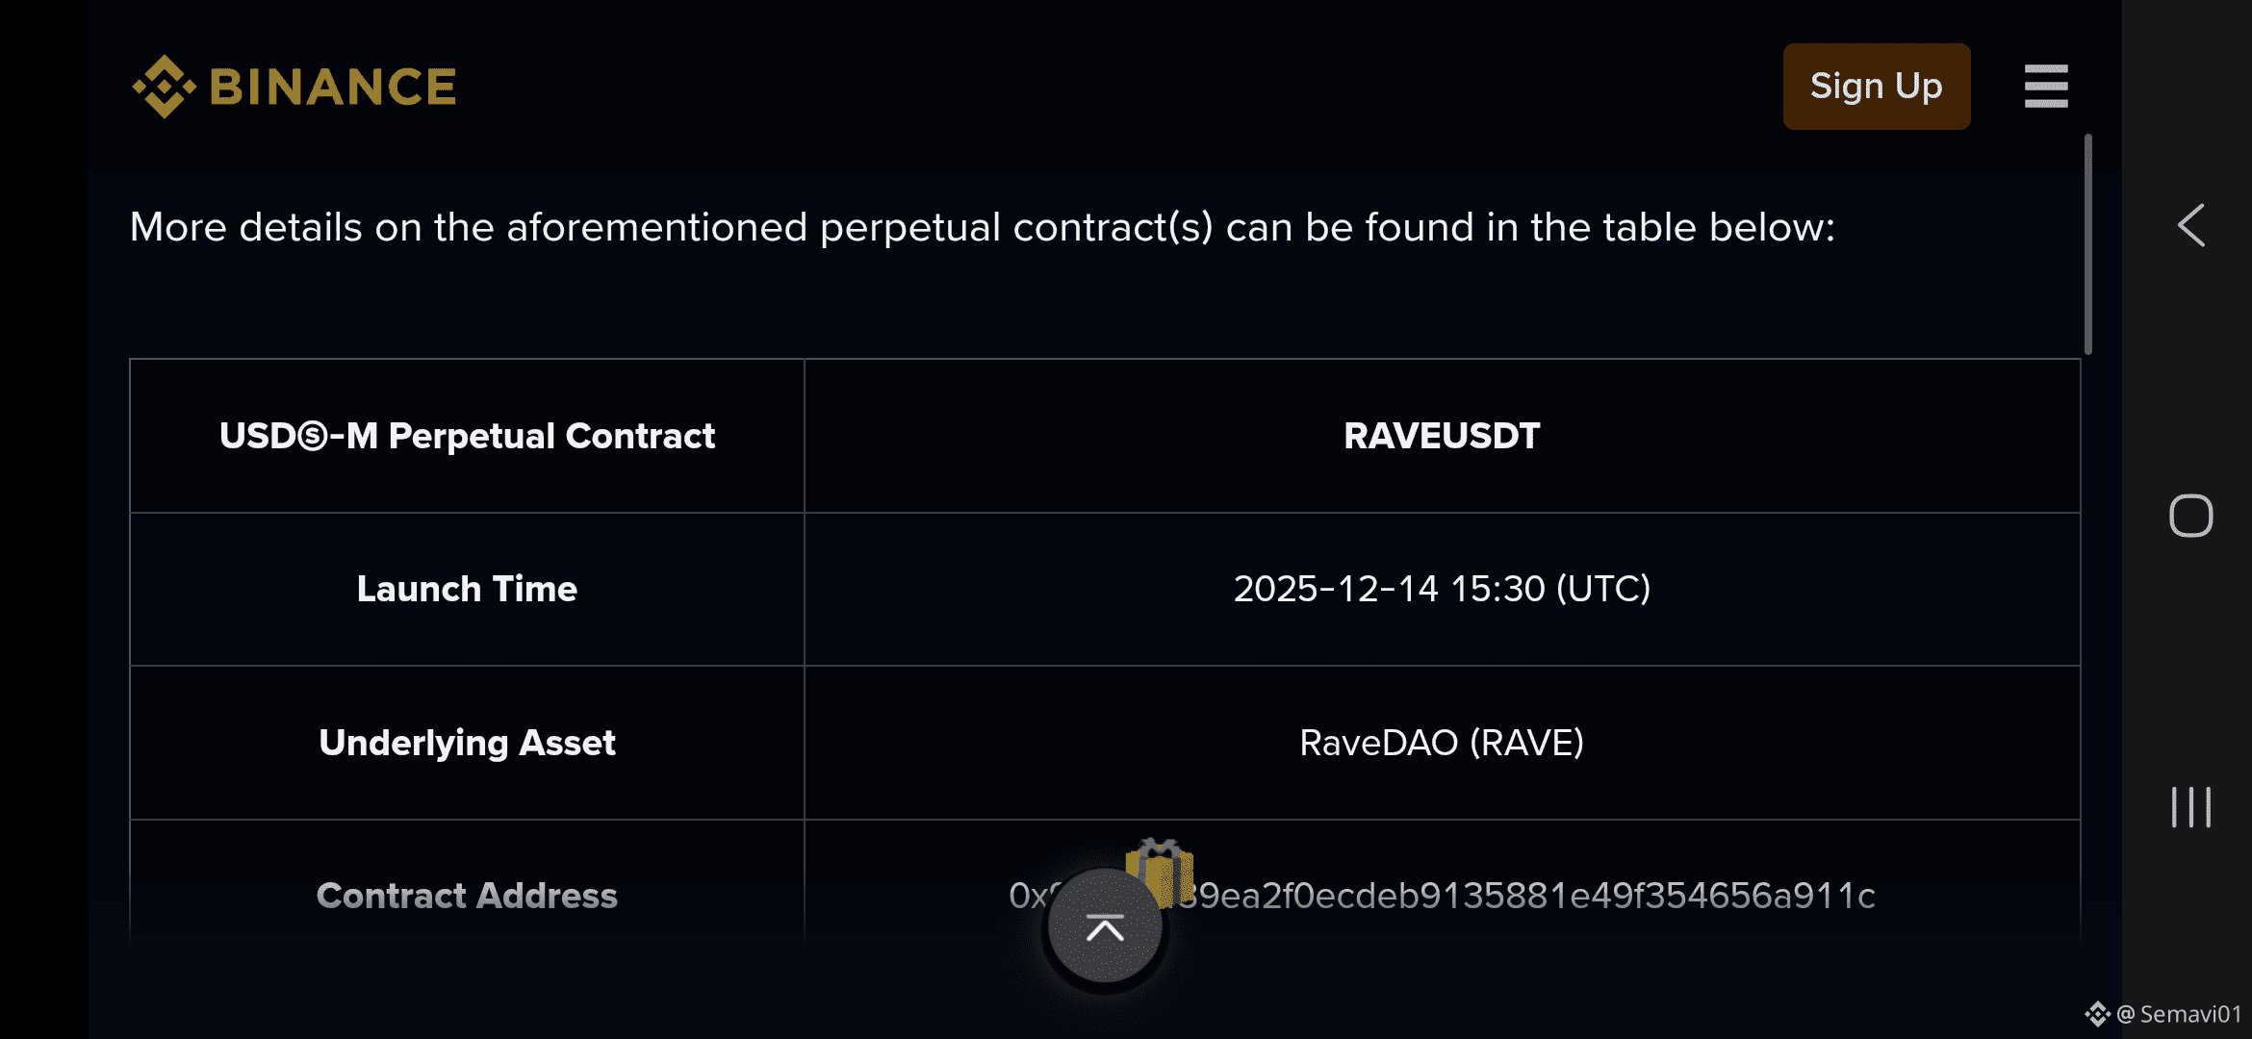
Task: Open the hamburger menu
Action: [2046, 87]
